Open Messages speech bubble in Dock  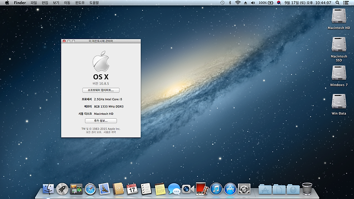[x=174, y=189]
